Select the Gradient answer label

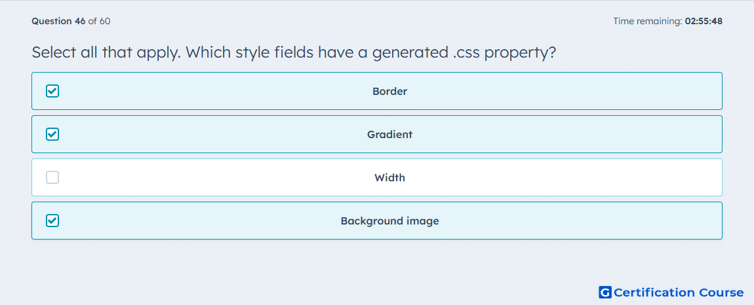pos(389,134)
